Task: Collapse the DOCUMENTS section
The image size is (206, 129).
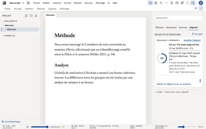Action: point(3,21)
